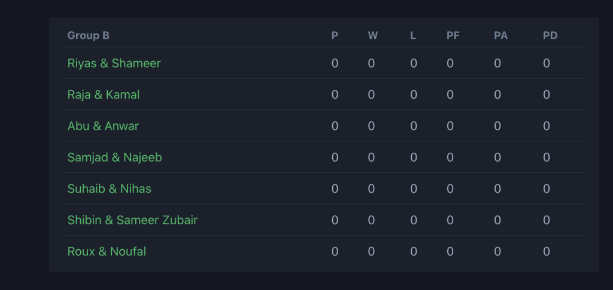Click the Group B table heading
Screen dimensions: 613x290
pyautogui.click(x=88, y=35)
